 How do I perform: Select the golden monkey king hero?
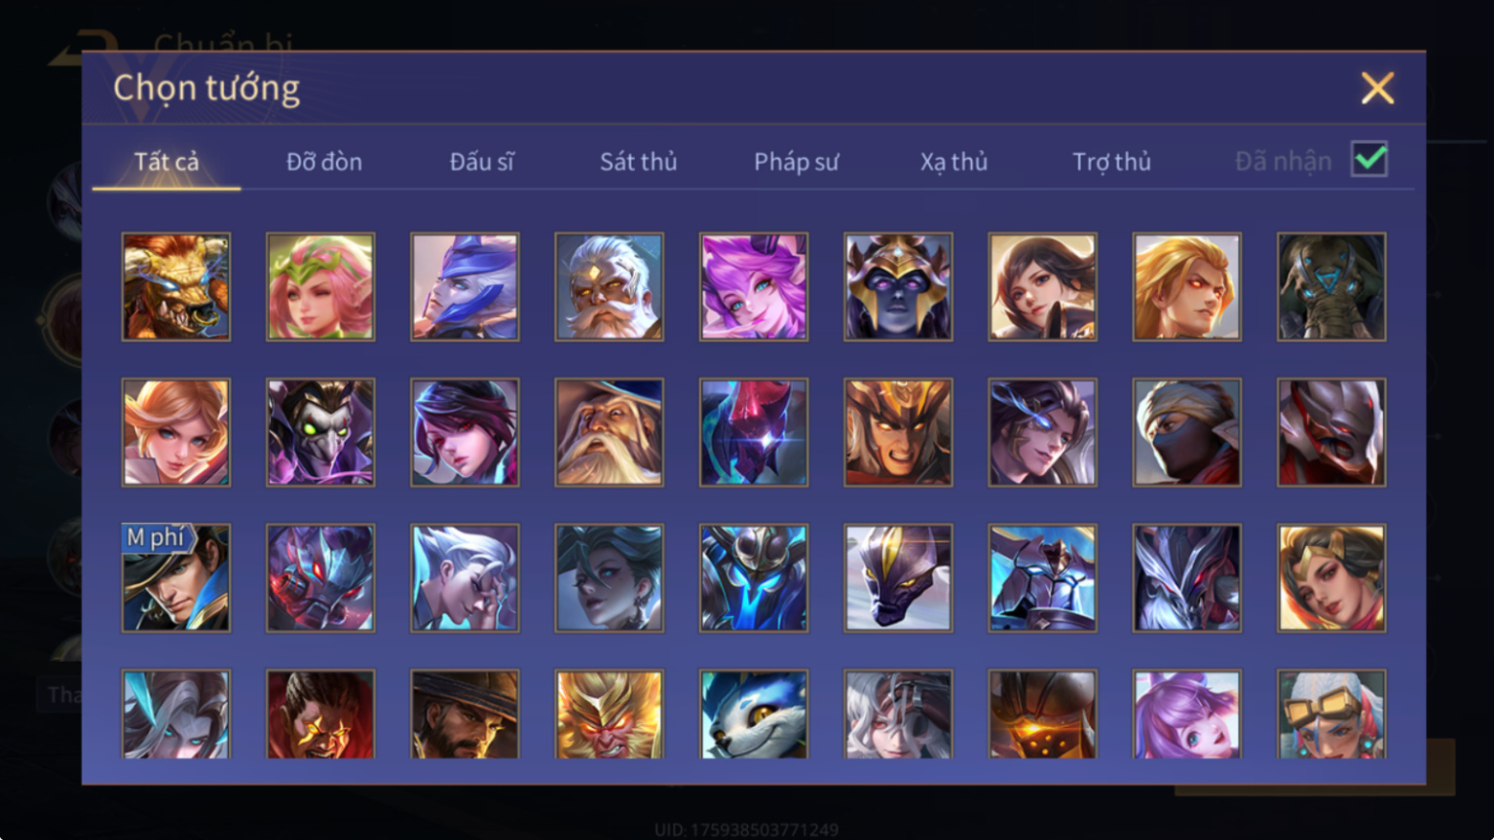click(609, 714)
